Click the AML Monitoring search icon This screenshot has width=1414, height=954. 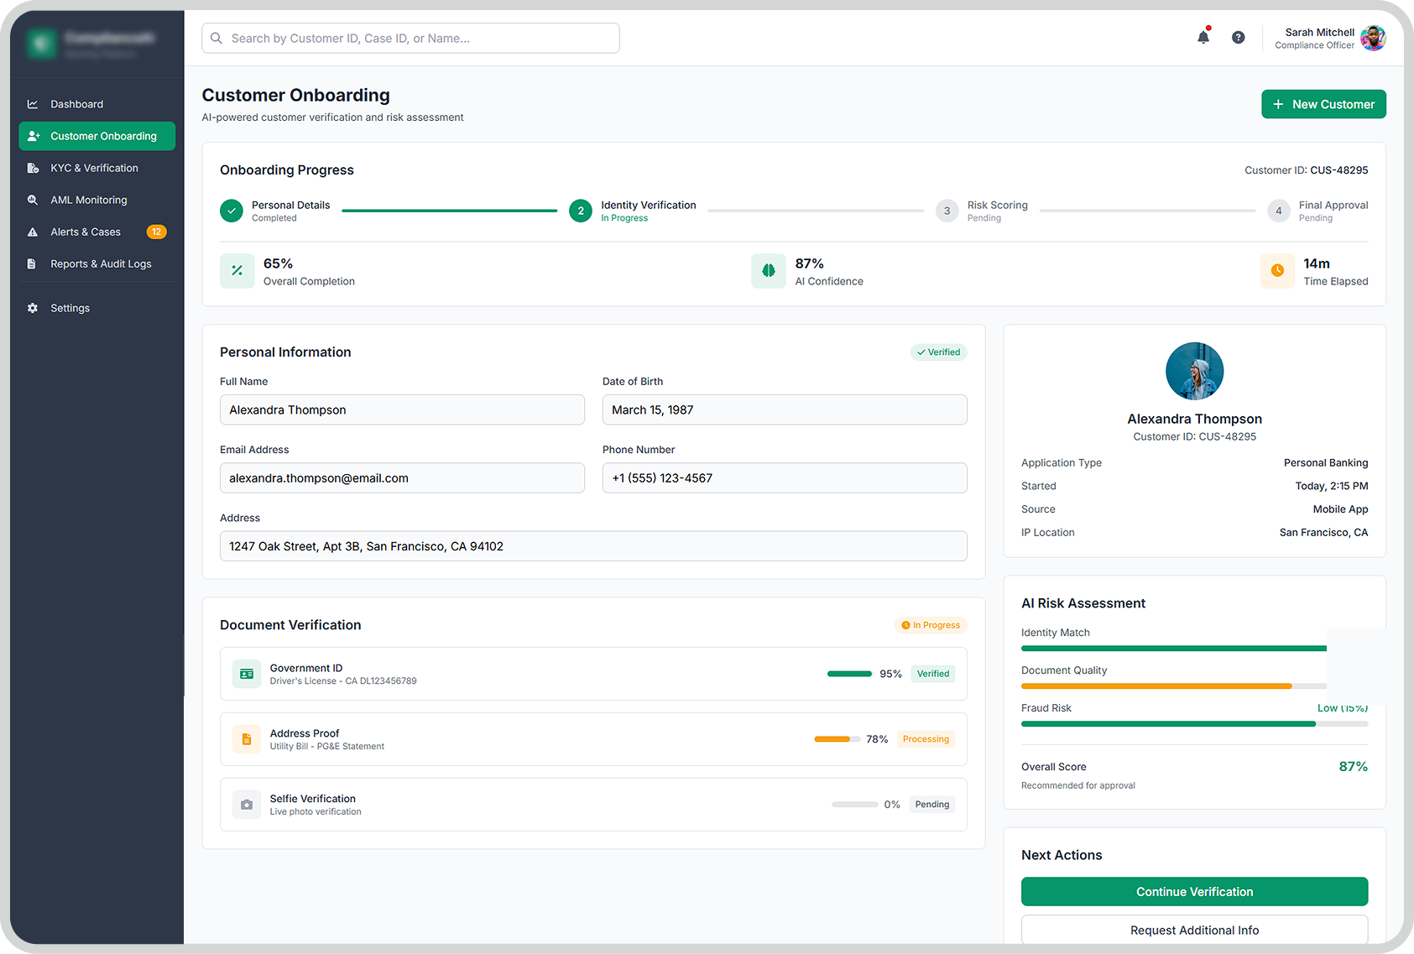33,200
